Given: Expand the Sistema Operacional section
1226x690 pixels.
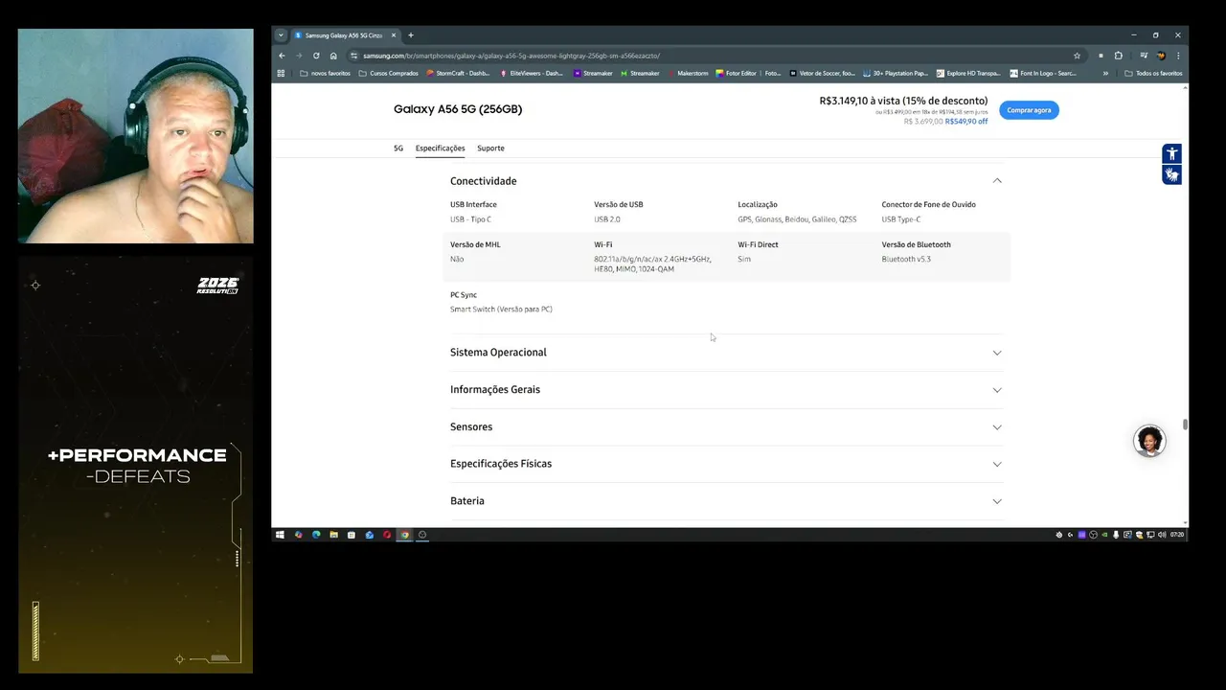Looking at the screenshot, I should click(726, 353).
